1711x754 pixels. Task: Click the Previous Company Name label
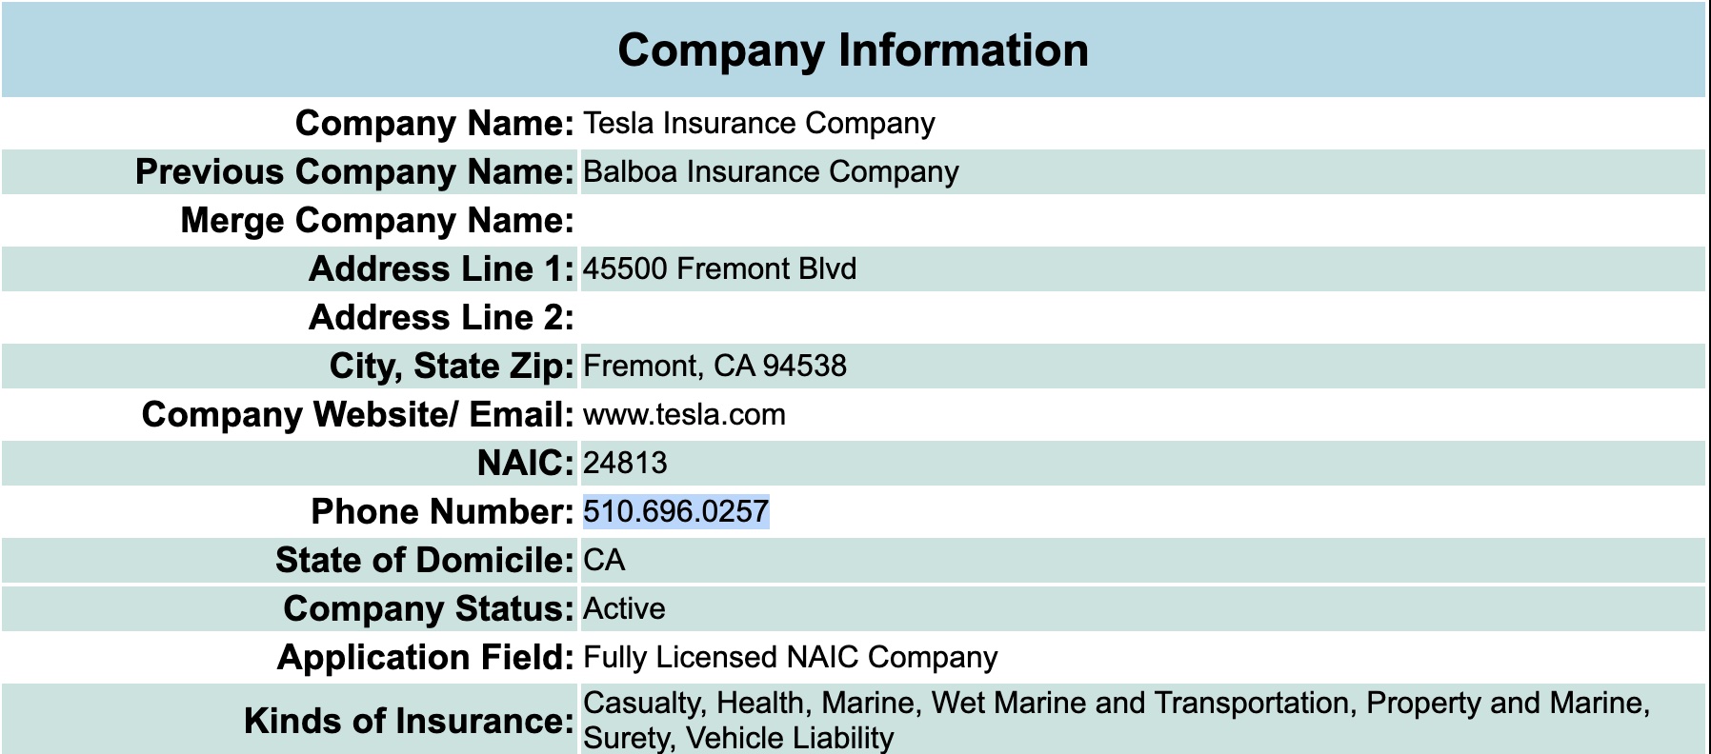354,171
